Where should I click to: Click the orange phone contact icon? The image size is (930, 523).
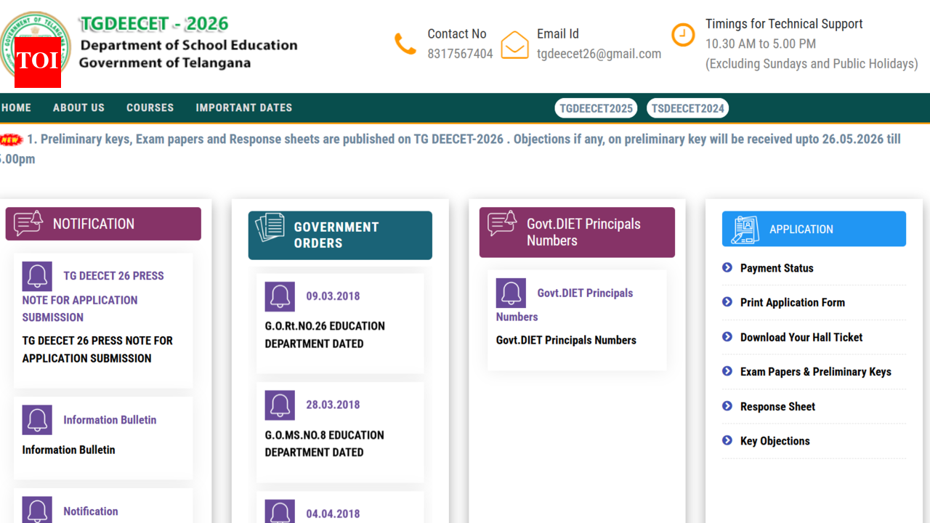405,44
